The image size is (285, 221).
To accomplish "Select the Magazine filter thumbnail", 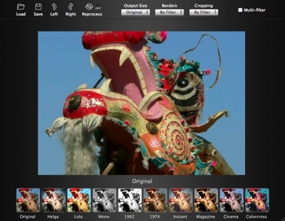I will pyautogui.click(x=206, y=200).
